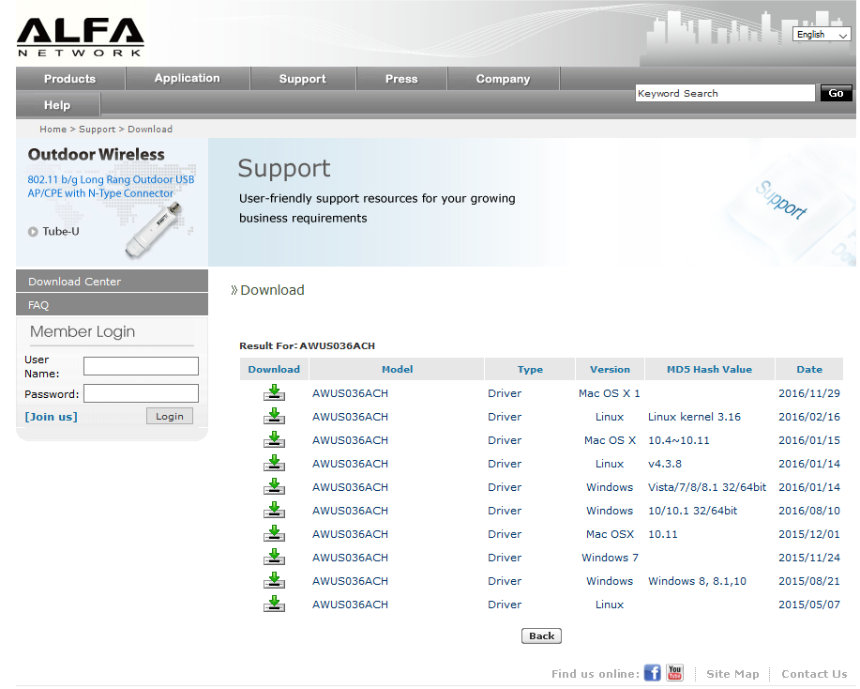
Task: Click the Version column header
Action: tap(610, 370)
